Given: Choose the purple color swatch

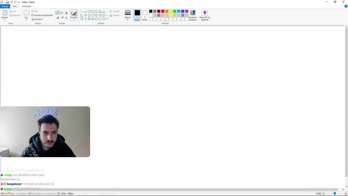Looking at the screenshot, I should click(187, 11).
